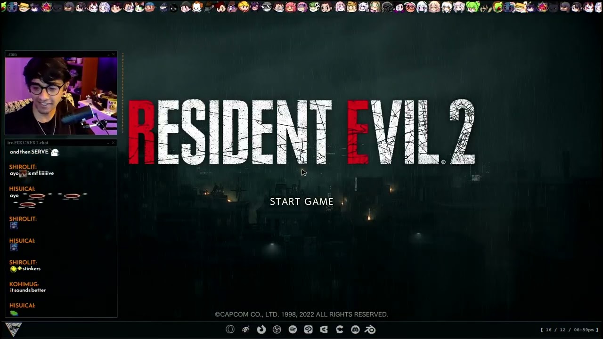The width and height of the screenshot is (603, 339).
Task: Open the dock icon left of Discord
Action: tap(340, 330)
